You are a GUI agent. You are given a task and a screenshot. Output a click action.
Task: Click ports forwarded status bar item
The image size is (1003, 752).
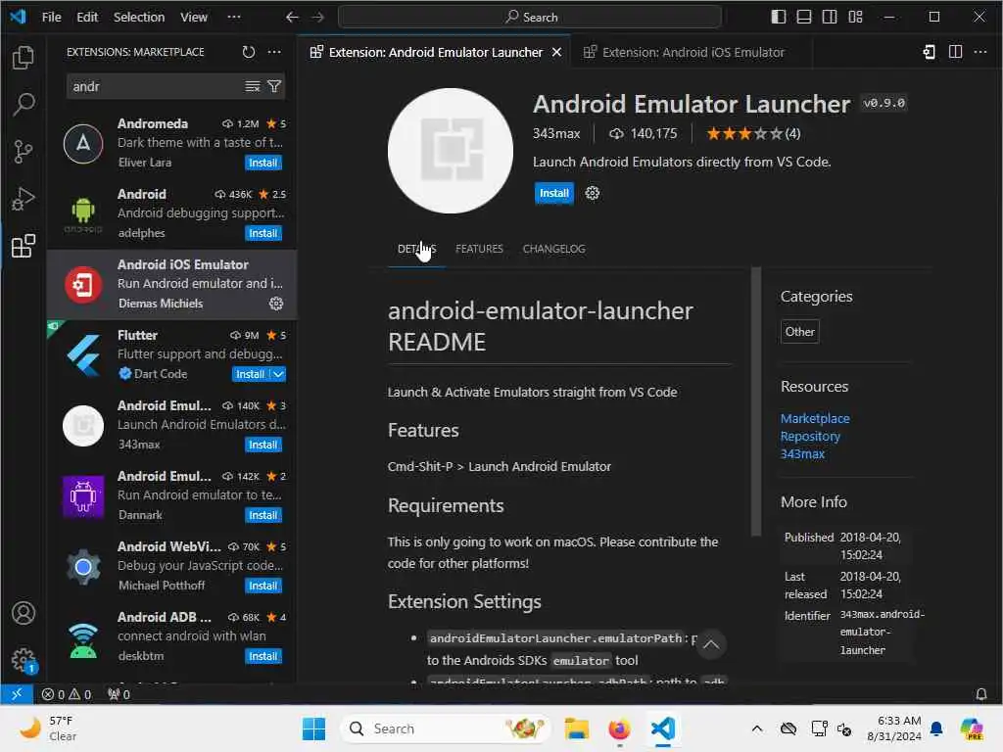[119, 694]
